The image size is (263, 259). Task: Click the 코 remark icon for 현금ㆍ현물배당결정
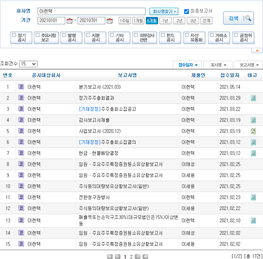click(x=253, y=153)
